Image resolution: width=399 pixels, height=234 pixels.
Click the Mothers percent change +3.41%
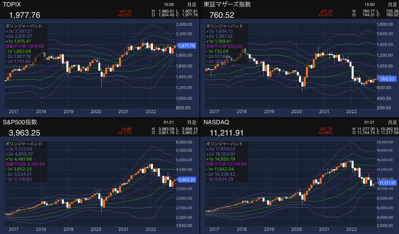[x=325, y=15]
